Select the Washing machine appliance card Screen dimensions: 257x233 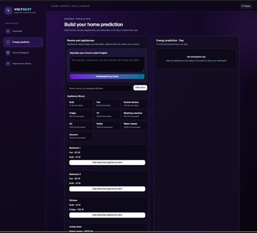(134, 115)
